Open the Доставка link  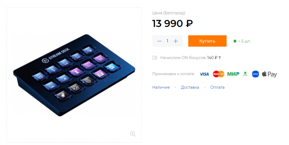point(190,87)
